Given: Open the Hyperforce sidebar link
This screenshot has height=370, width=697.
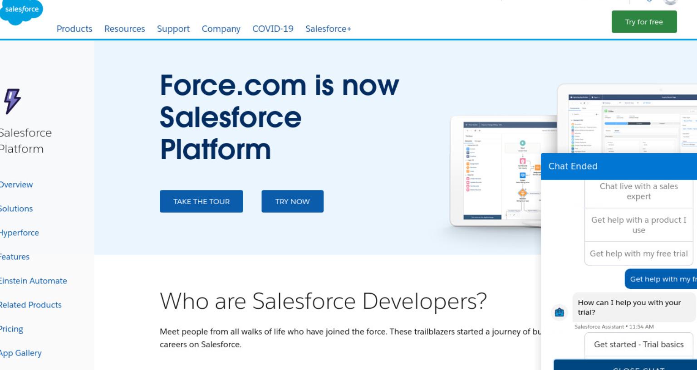Looking at the screenshot, I should [x=20, y=233].
